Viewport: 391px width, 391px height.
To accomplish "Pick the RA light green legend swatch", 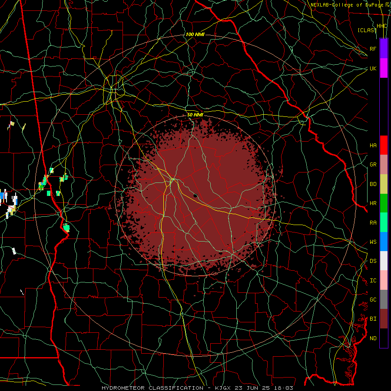I will tap(384, 222).
